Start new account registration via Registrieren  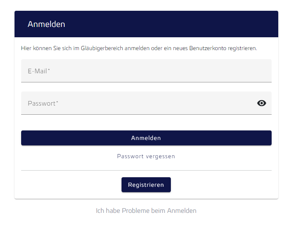[x=146, y=185]
